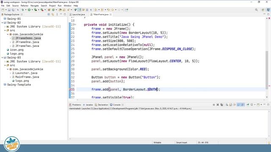Image resolution: width=271 pixels, height=152 pixels.
Task: Toggle Link with Editor in Package Explorer
Action: [x=53, y=14]
